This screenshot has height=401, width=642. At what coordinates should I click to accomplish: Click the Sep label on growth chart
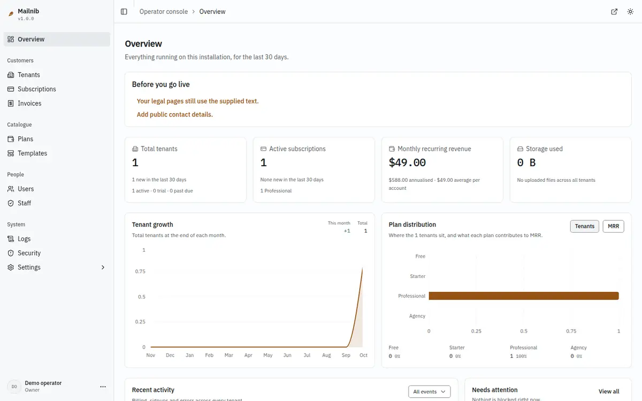[346, 356]
